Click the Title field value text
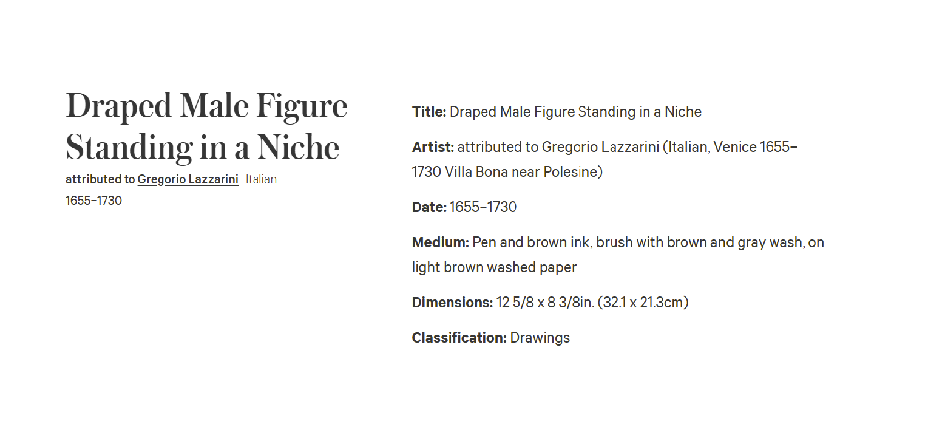Screen dimensions: 934x444 click(x=575, y=112)
